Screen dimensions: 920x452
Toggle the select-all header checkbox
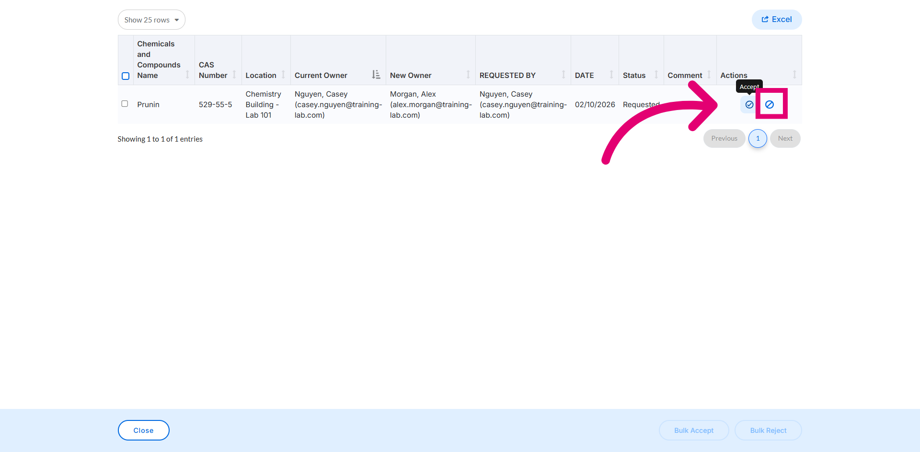tap(126, 76)
